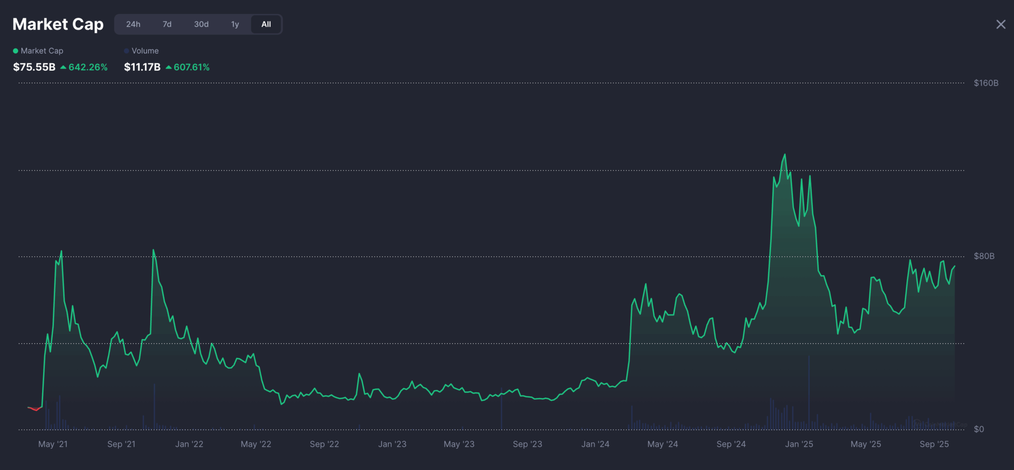1014x470 pixels.
Task: Click the $160B y-axis label
Action: [986, 83]
